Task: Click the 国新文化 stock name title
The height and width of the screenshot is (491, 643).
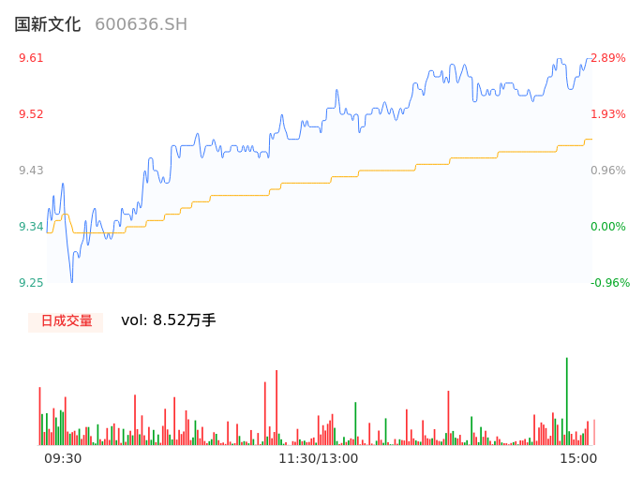Action: (x=48, y=24)
